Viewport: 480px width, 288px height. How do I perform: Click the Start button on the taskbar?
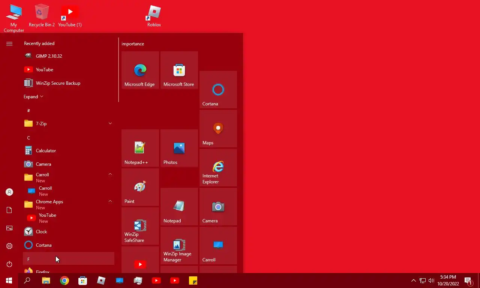point(9,280)
